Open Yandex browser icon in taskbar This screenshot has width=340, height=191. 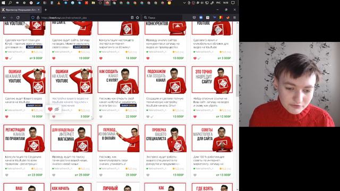(x=31, y=3)
